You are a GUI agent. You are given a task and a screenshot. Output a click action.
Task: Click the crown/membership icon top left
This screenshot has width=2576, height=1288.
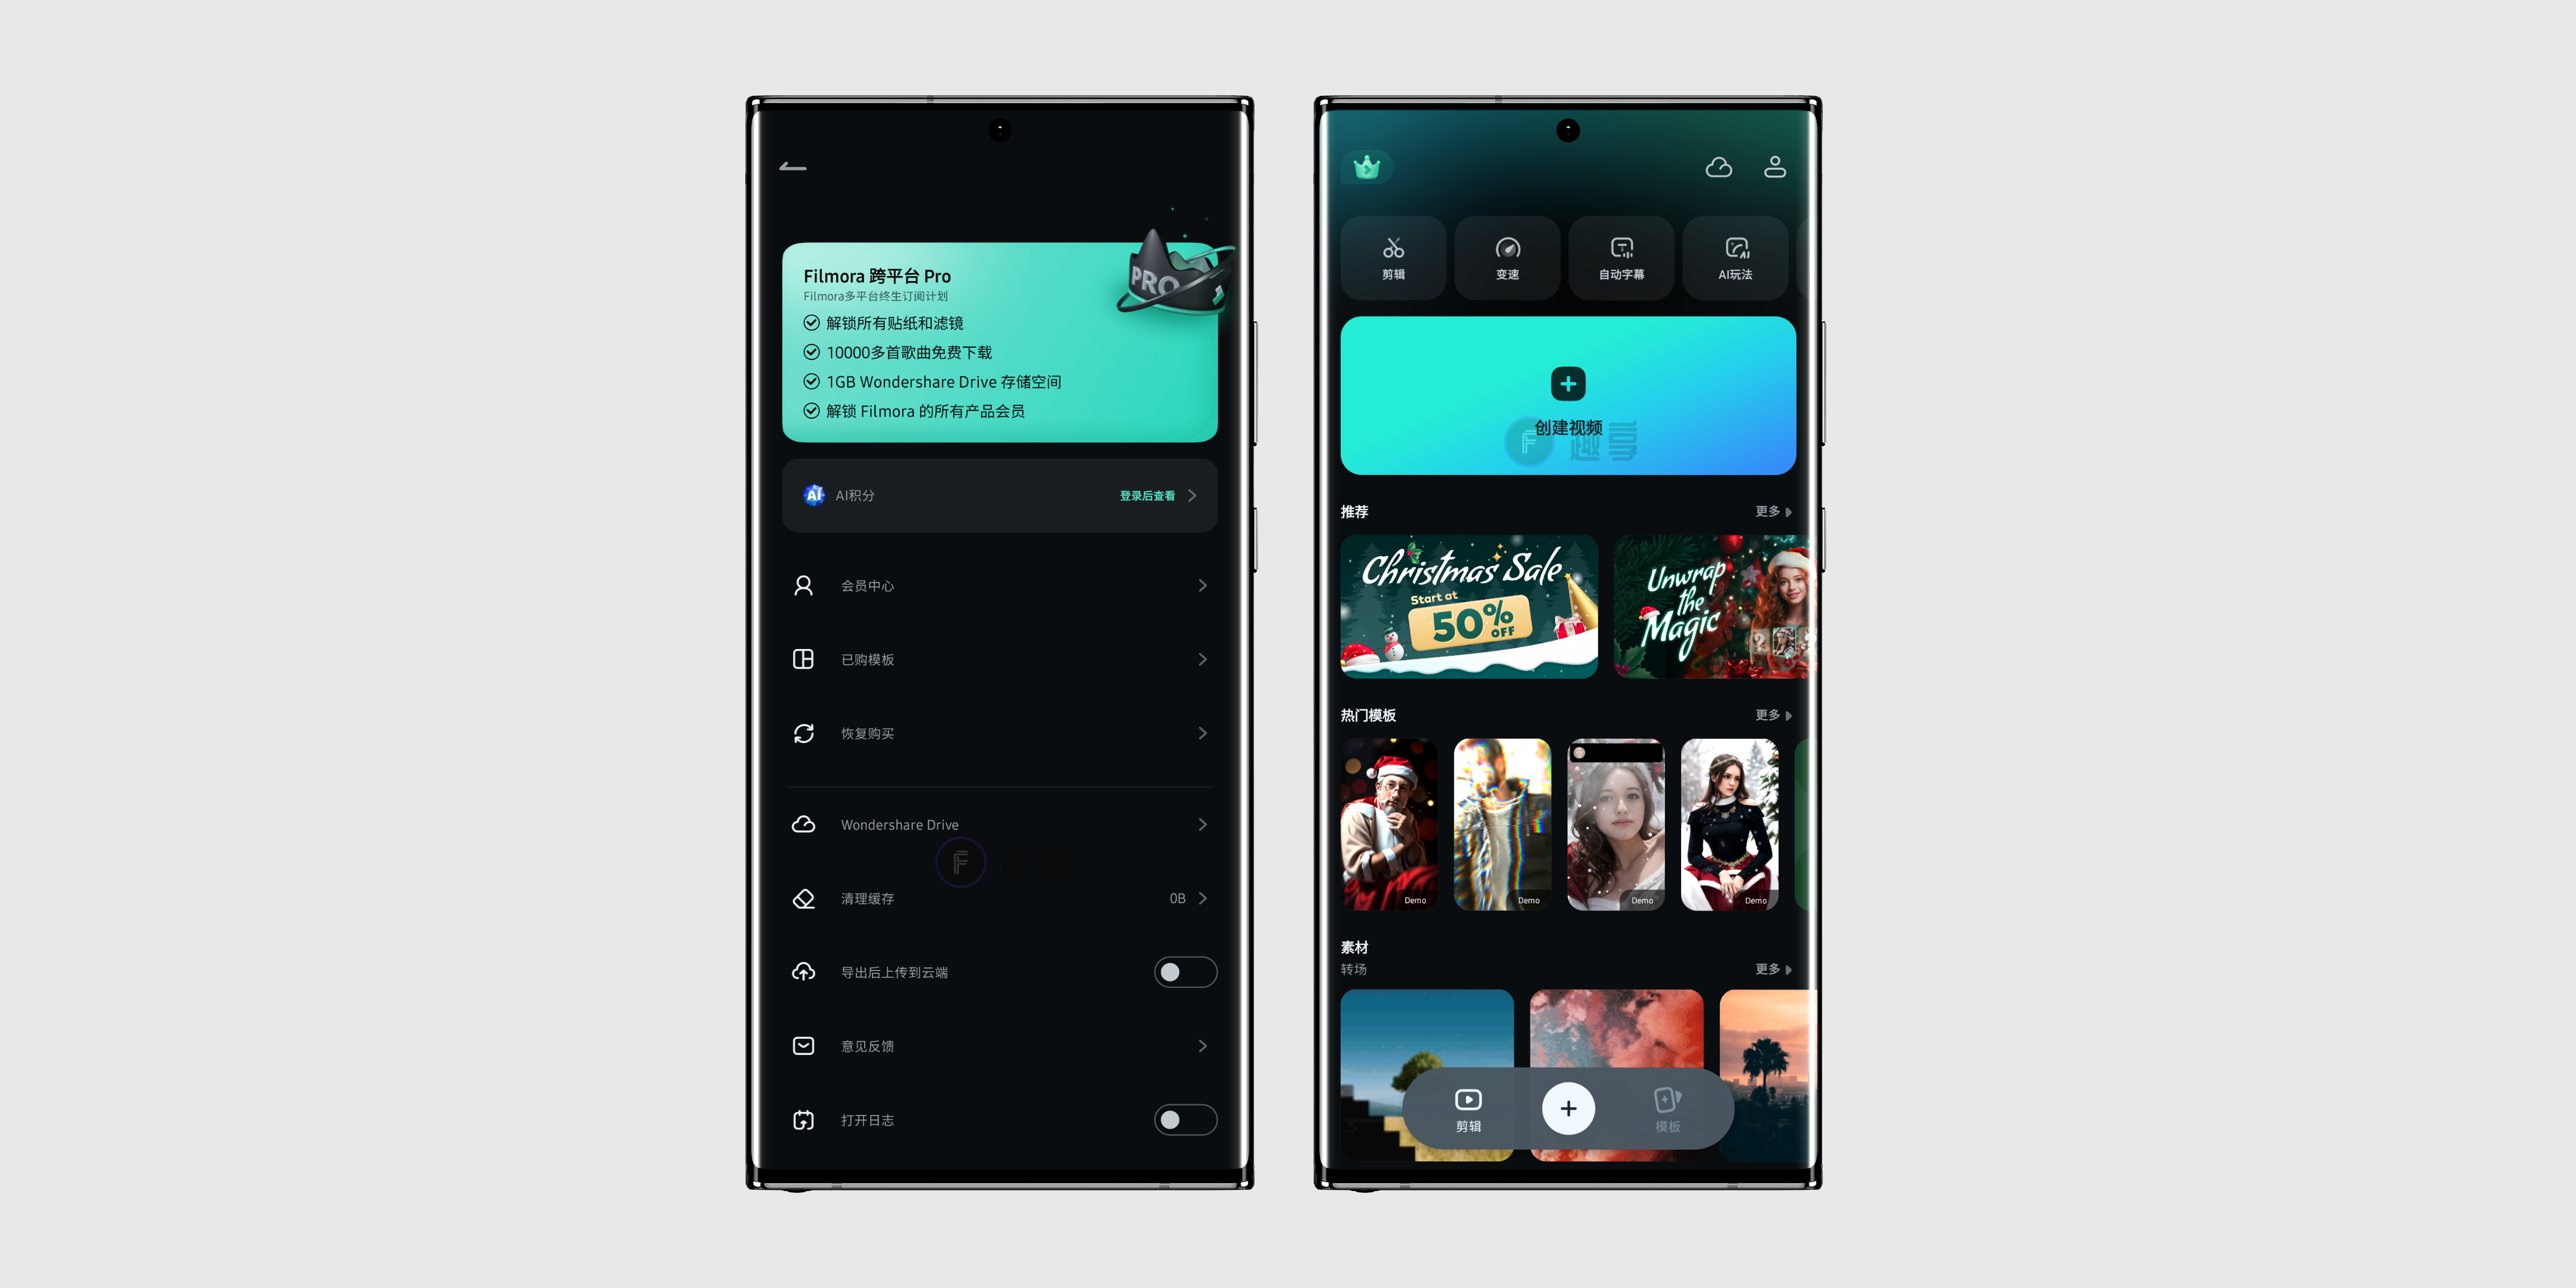[x=1369, y=166]
